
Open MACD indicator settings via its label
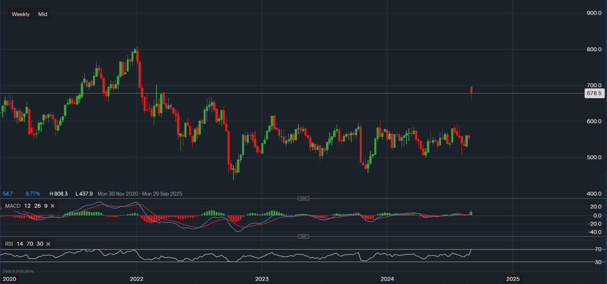(13, 206)
